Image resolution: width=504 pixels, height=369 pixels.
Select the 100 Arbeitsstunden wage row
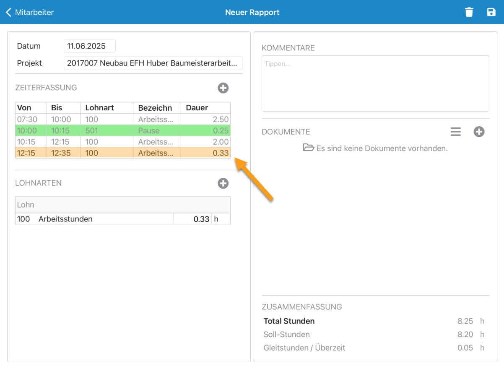pyautogui.click(x=94, y=219)
